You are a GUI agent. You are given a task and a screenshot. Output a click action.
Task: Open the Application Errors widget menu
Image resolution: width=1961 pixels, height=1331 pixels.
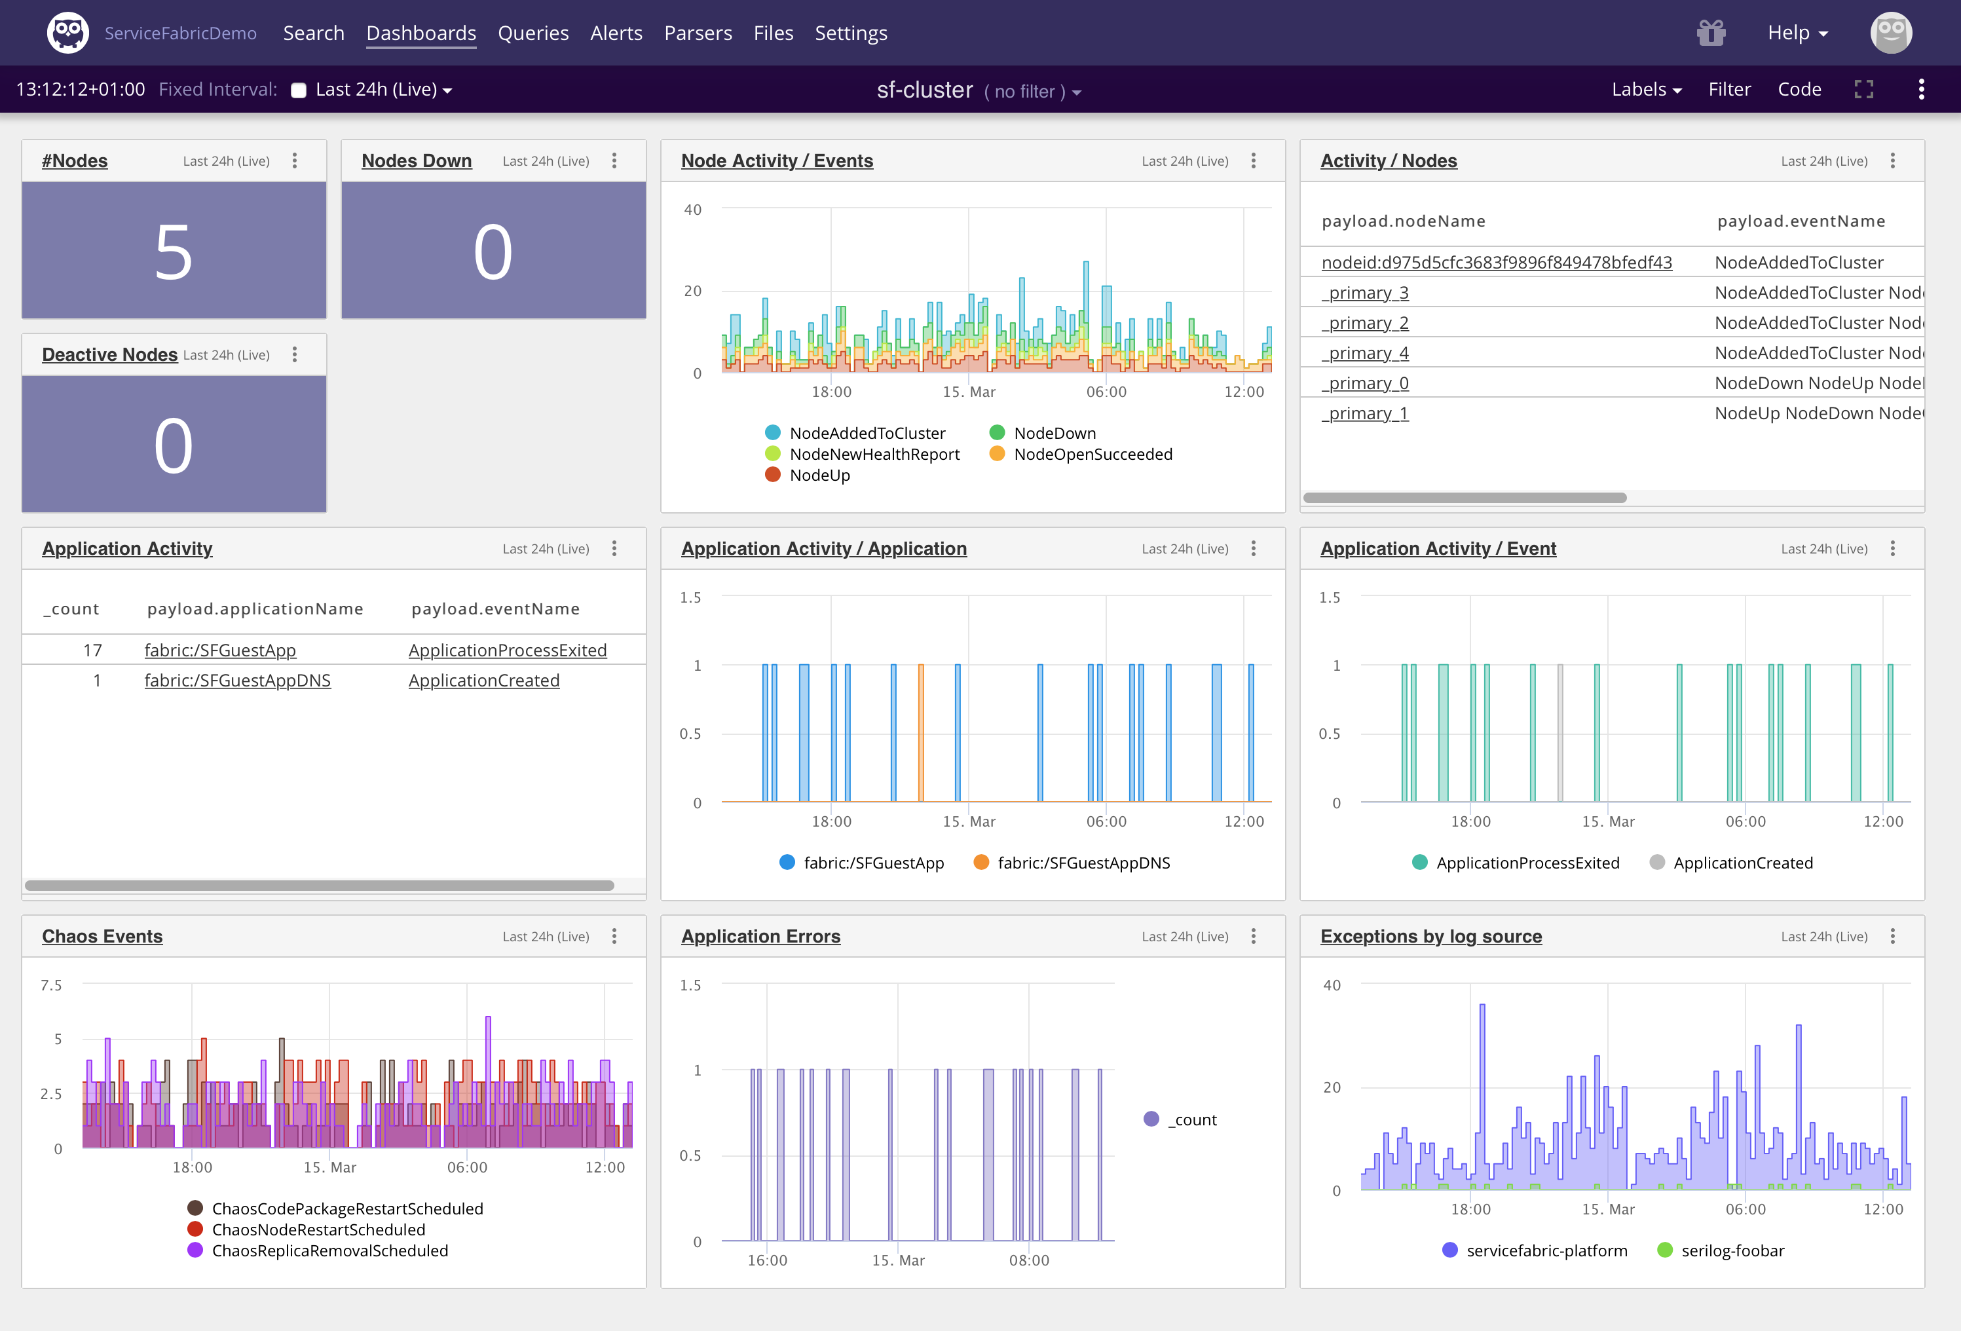tap(1253, 936)
